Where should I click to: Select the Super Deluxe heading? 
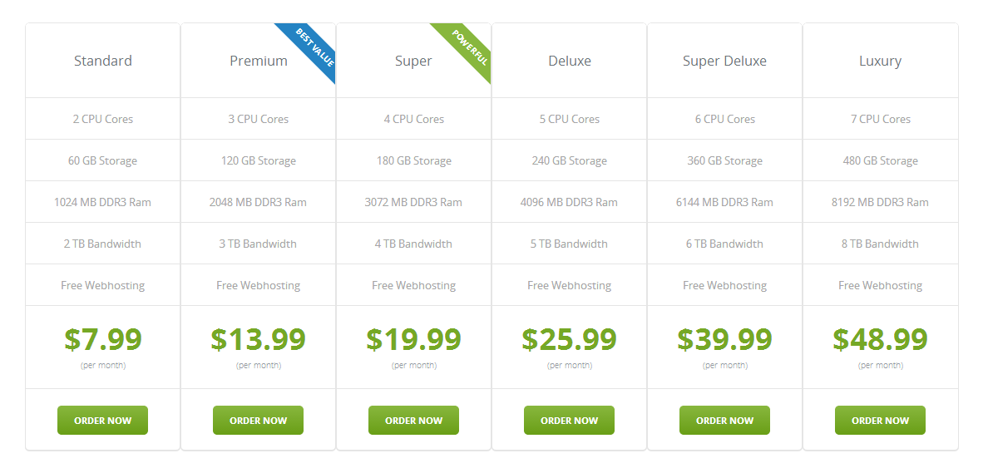coord(724,61)
